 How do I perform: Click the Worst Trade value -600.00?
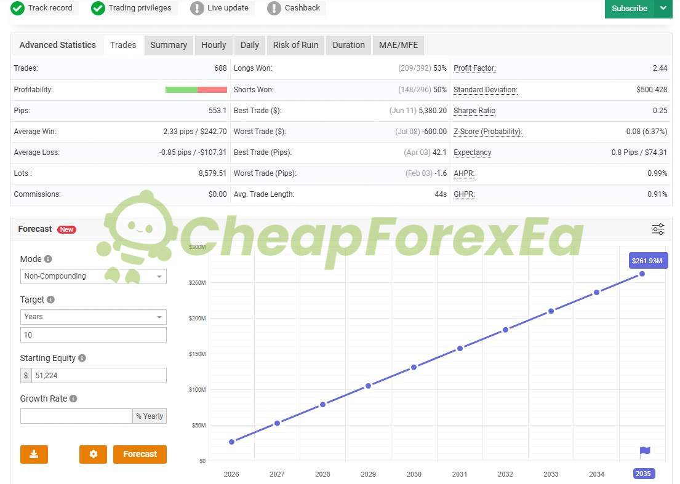point(434,131)
